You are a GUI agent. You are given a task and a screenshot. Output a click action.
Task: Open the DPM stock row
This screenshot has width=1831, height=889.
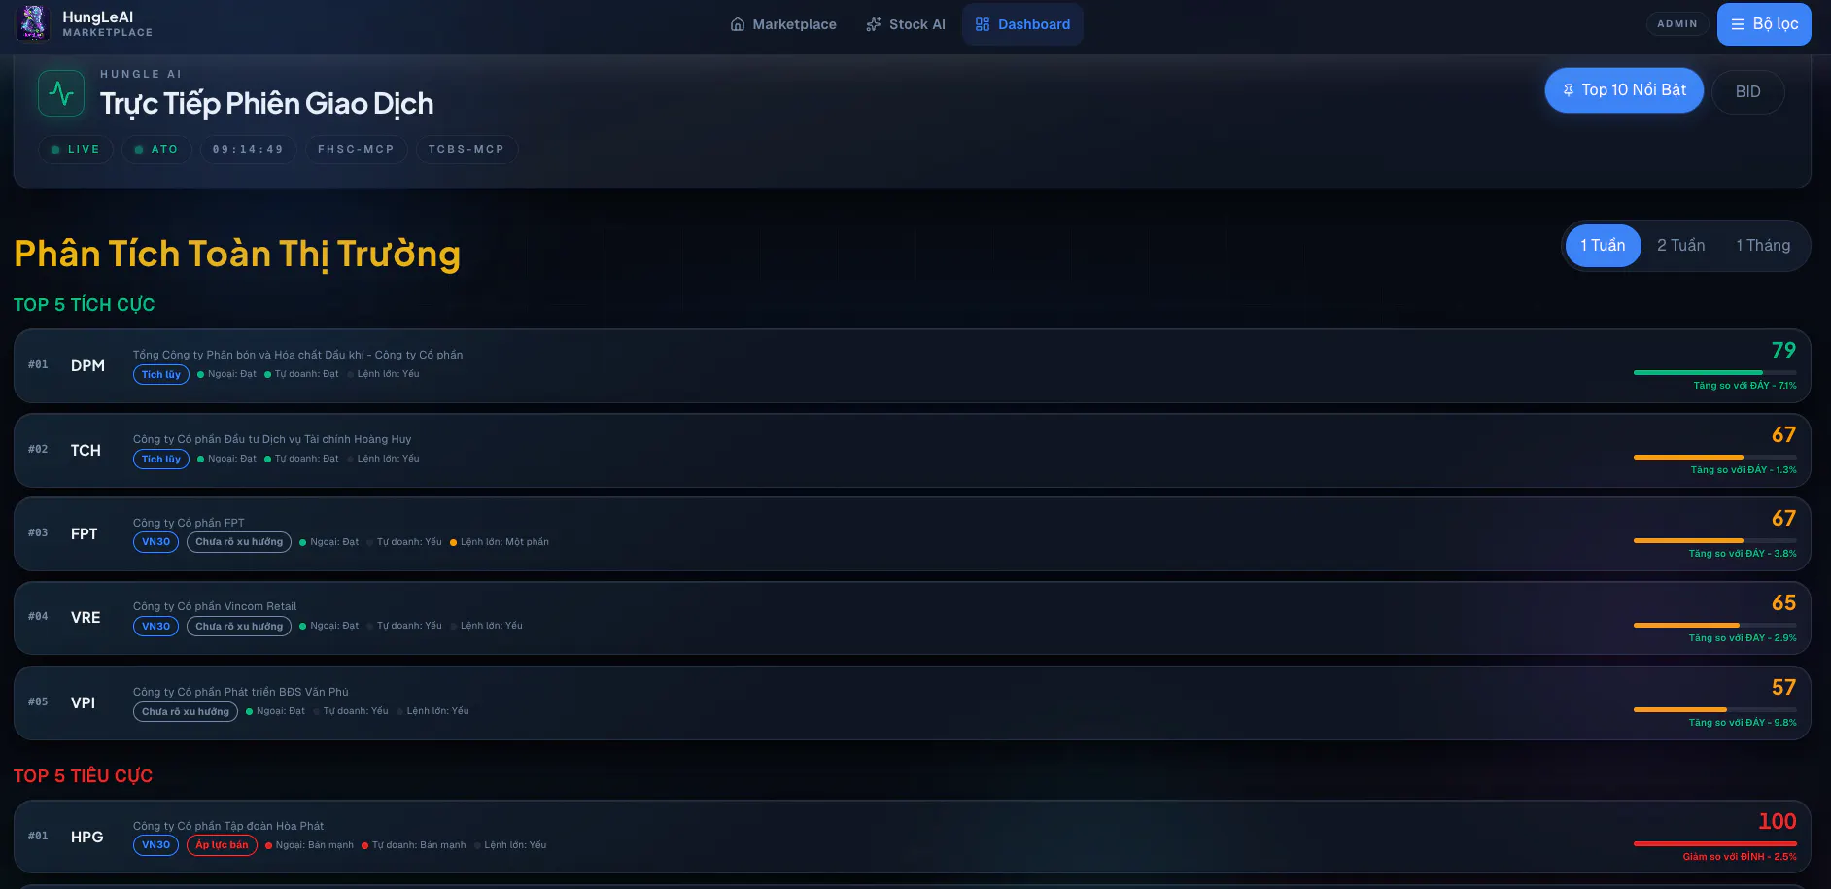pos(912,366)
